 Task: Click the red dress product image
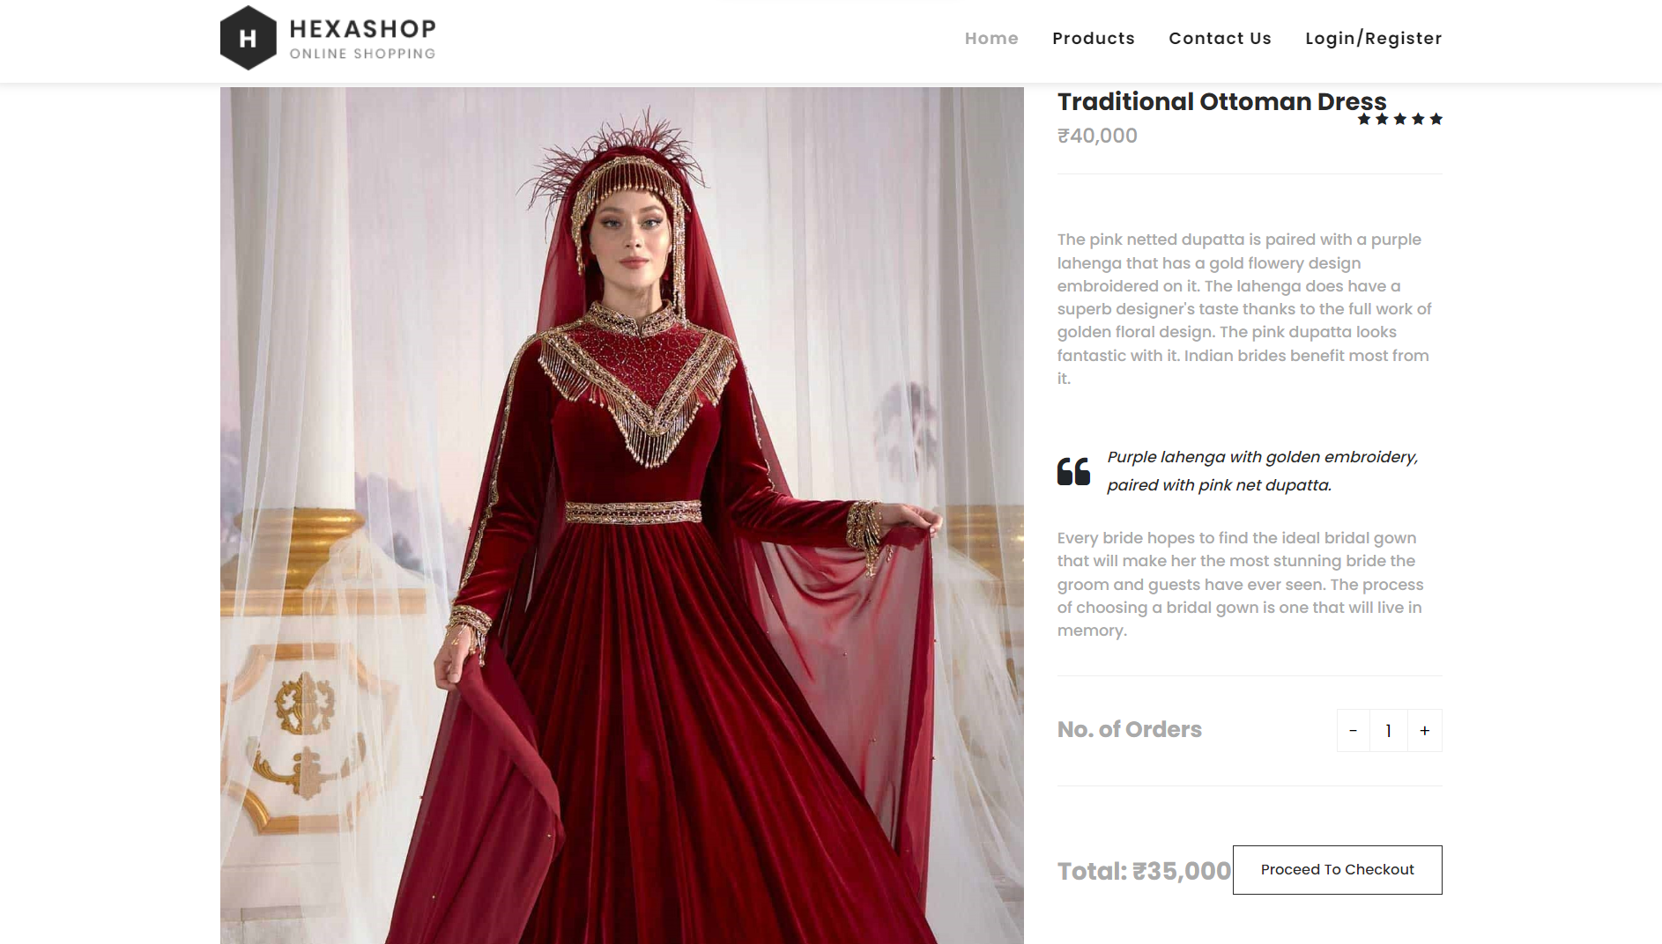point(622,515)
